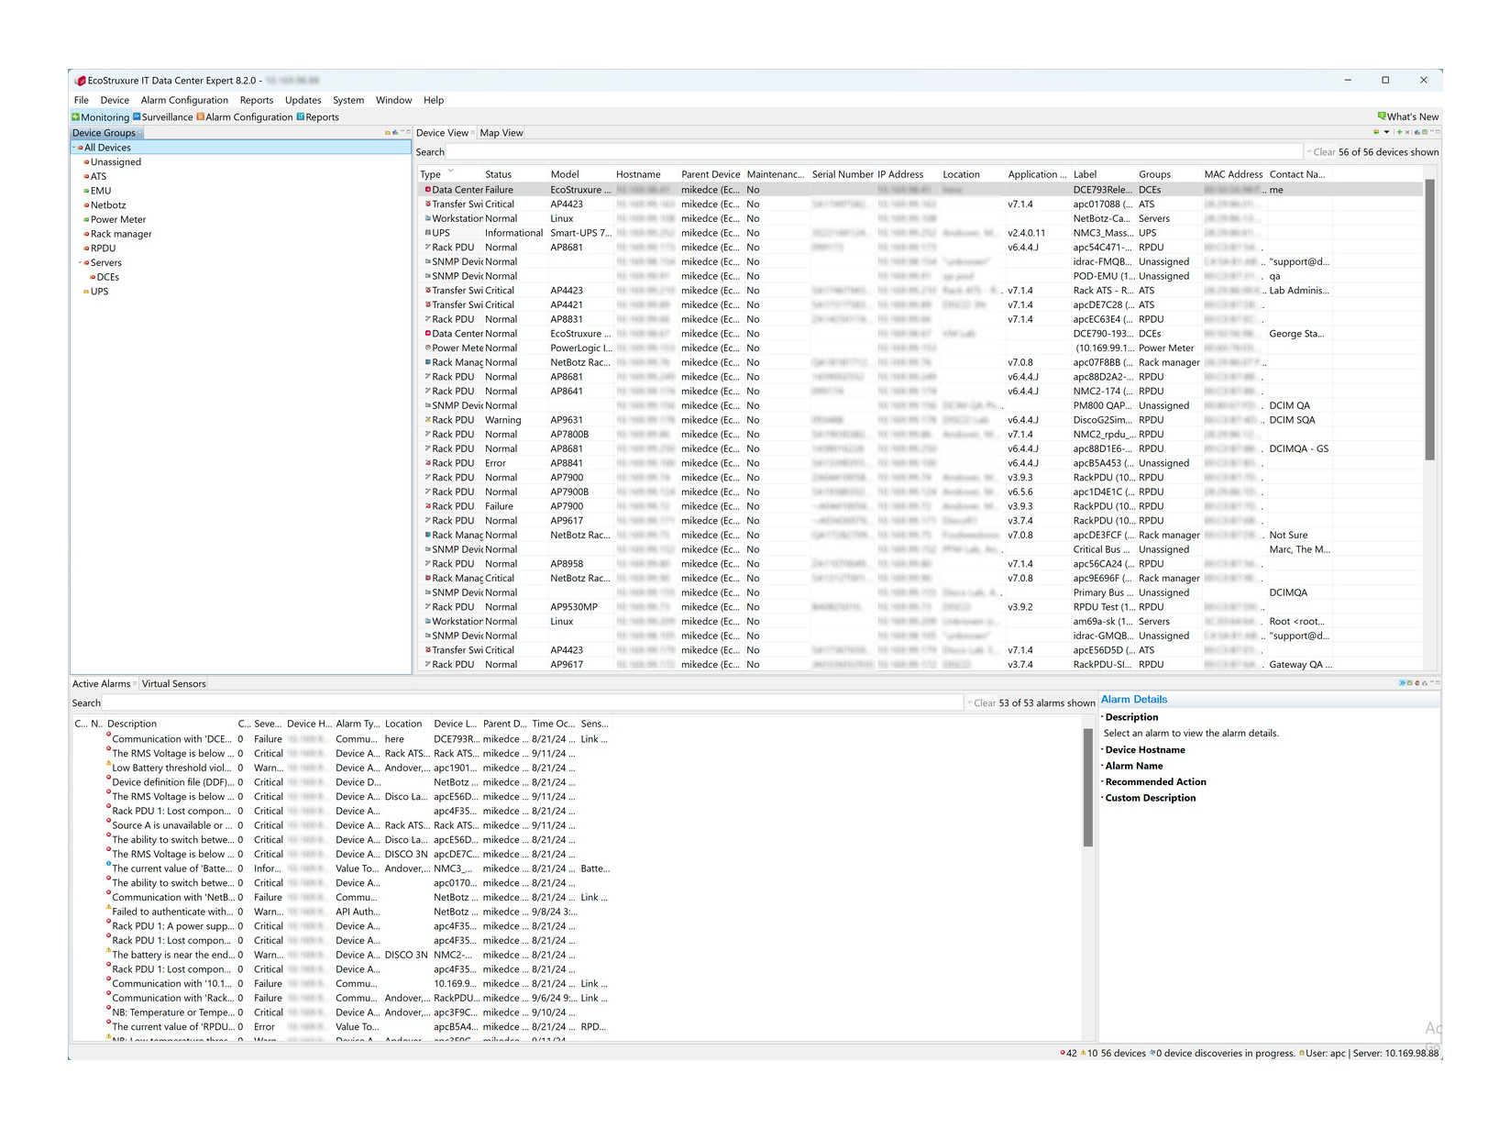Select the Active Alarms tab
Screen dimensions: 1510x1128
102,684
